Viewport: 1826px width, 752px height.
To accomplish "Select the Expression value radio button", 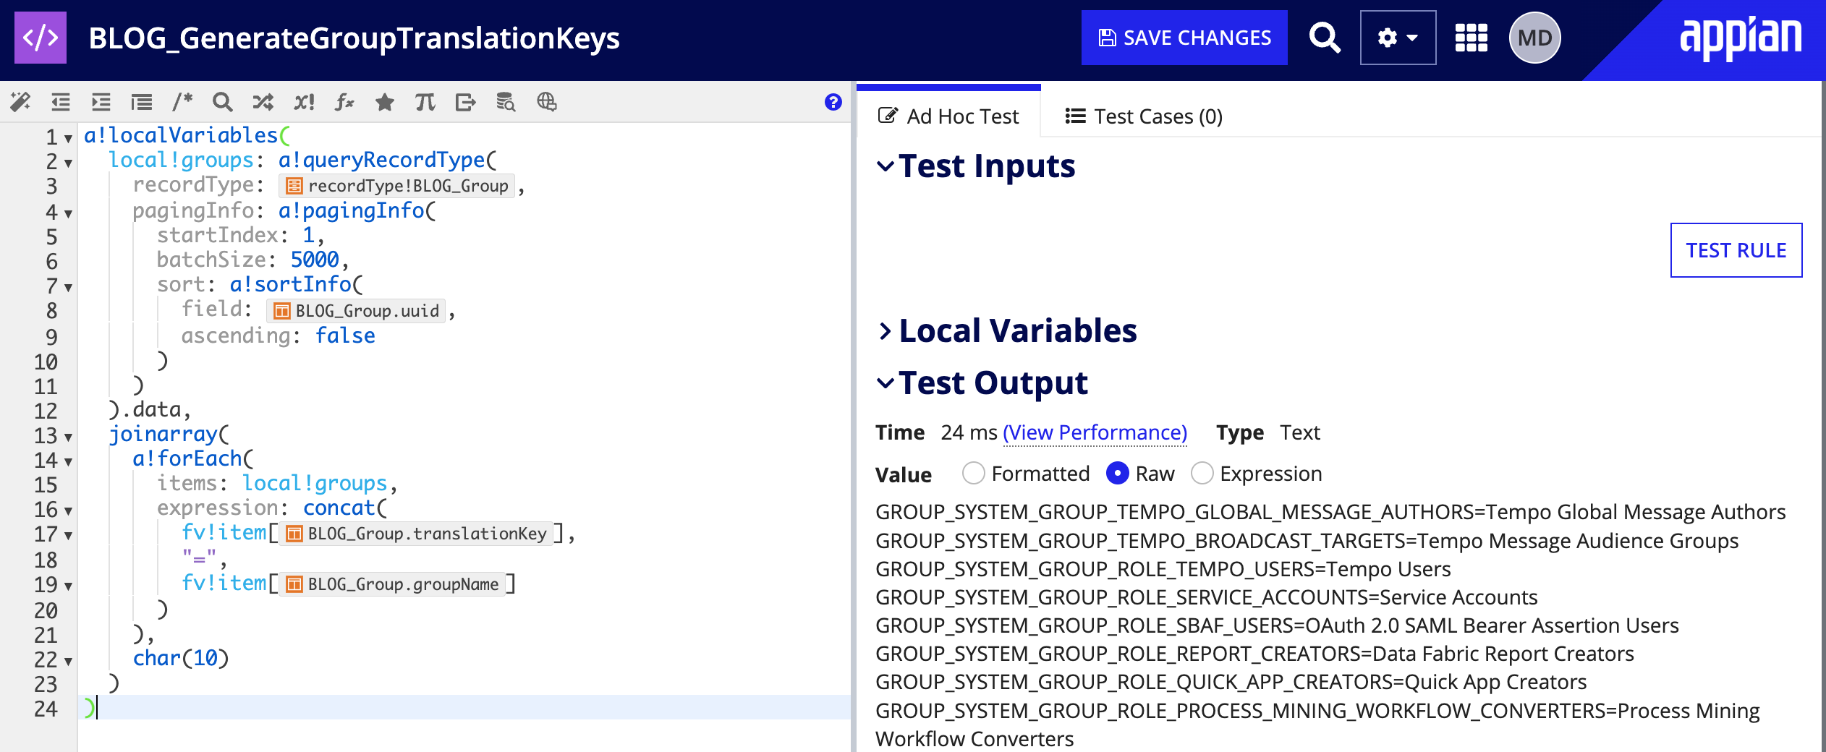I will [x=1202, y=474].
